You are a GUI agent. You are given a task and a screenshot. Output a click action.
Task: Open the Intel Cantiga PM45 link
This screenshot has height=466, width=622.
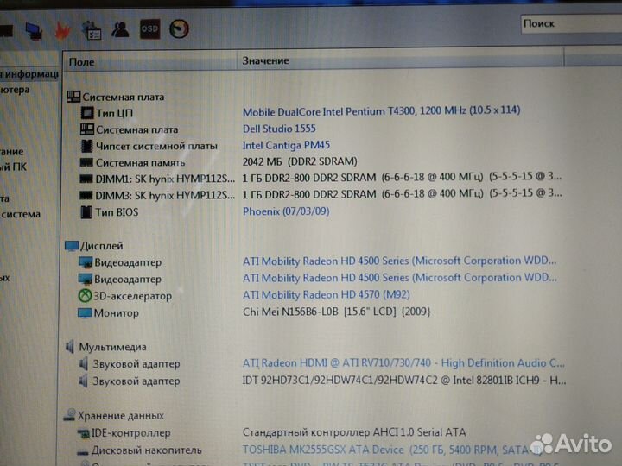[286, 145]
